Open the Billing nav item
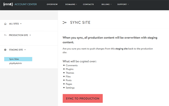Screen dimensions: 169x106 (x=106, y=4)
